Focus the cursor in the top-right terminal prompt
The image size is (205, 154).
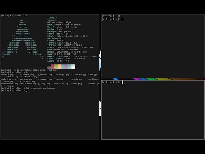(123, 19)
